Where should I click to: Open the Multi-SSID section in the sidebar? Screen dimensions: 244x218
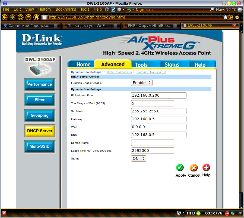coord(40,146)
